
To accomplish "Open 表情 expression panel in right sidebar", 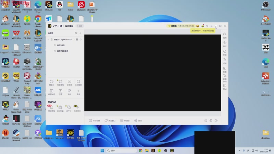I will coord(225,53).
